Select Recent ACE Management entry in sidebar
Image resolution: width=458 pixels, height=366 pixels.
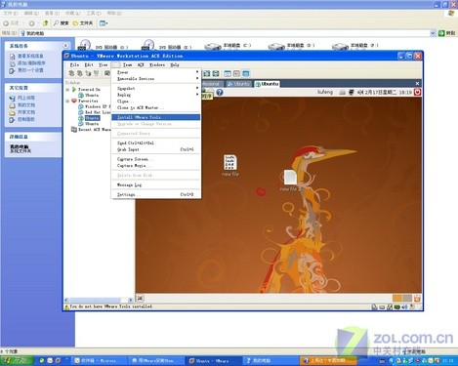pos(91,130)
